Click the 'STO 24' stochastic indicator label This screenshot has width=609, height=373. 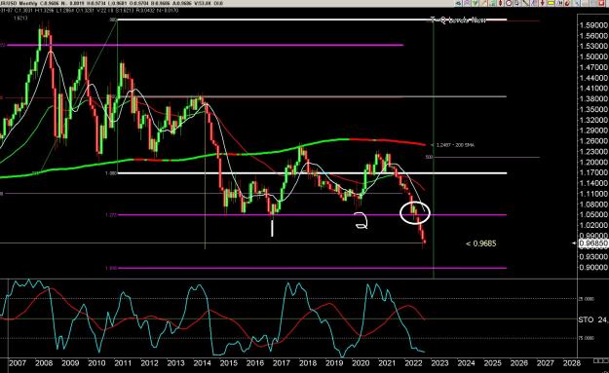[592, 319]
